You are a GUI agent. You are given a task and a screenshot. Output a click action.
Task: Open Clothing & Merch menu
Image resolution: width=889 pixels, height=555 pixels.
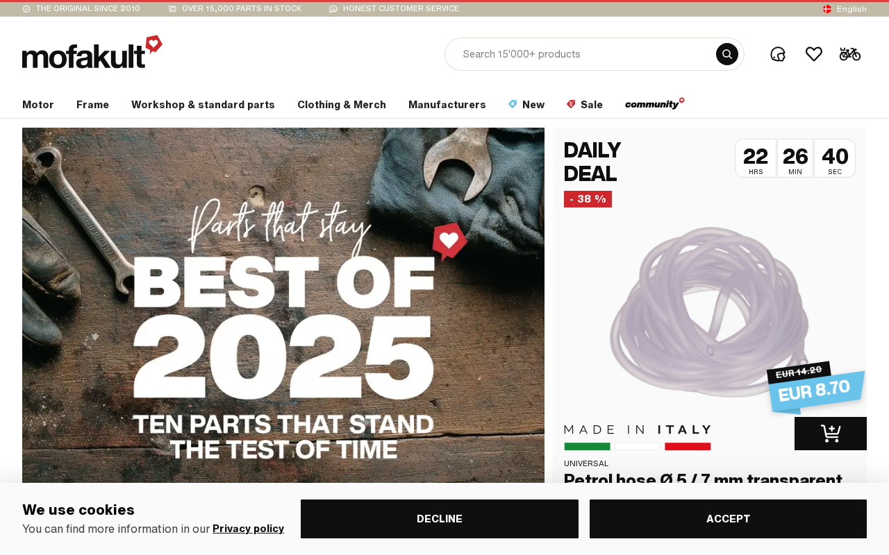pos(342,105)
